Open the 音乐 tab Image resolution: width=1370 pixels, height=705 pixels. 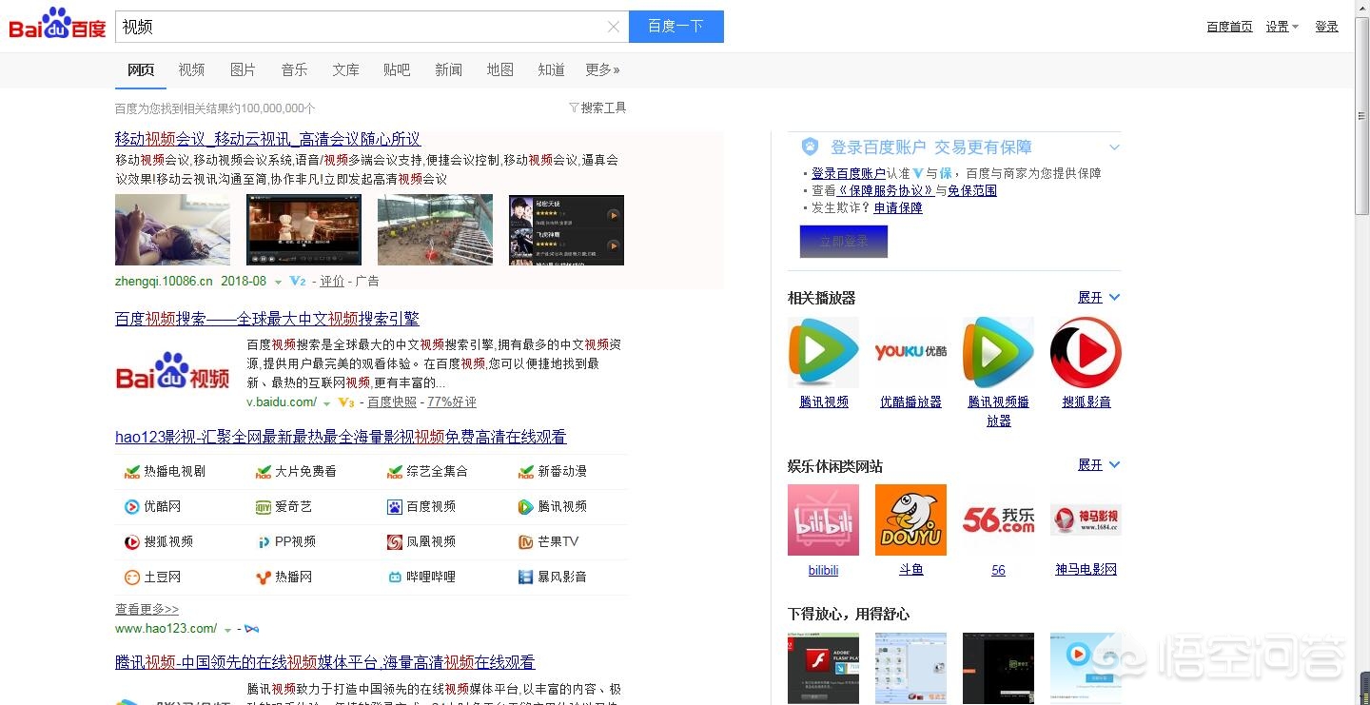click(294, 69)
